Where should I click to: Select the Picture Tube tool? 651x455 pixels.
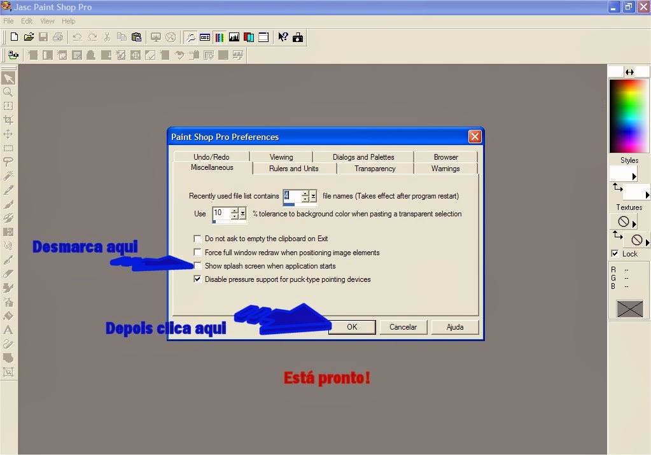[8, 302]
